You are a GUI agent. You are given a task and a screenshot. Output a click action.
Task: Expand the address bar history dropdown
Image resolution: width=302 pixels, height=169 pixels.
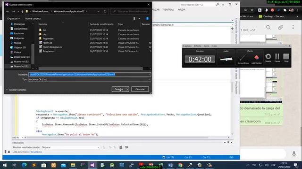click(x=99, y=11)
